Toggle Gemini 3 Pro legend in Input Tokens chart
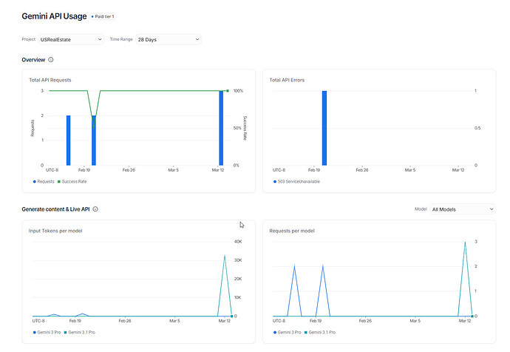The image size is (510, 352). 47,332
